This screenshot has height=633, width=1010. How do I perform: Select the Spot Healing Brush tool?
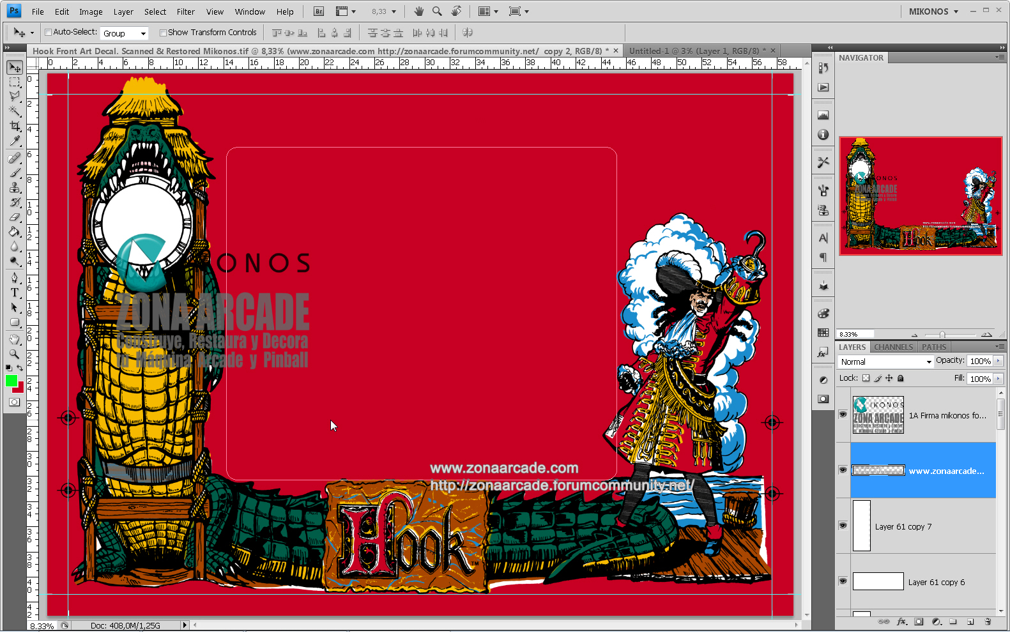pos(15,158)
